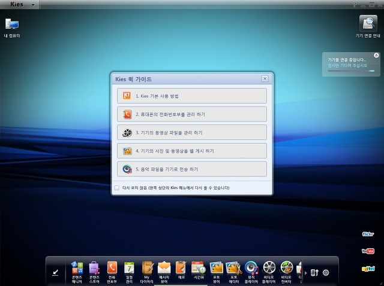Open guide 3: 기기의 동영상 파일을 관리 하기

coord(192,132)
